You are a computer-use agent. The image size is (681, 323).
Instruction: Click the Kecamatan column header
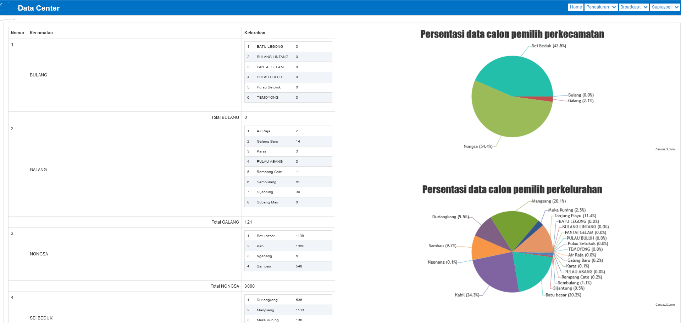(41, 33)
